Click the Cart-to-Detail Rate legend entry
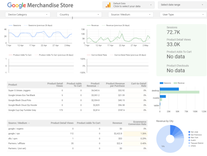Image resolution: width=207 pixels, height=156 pixels. pyautogui.click(x=97, y=55)
